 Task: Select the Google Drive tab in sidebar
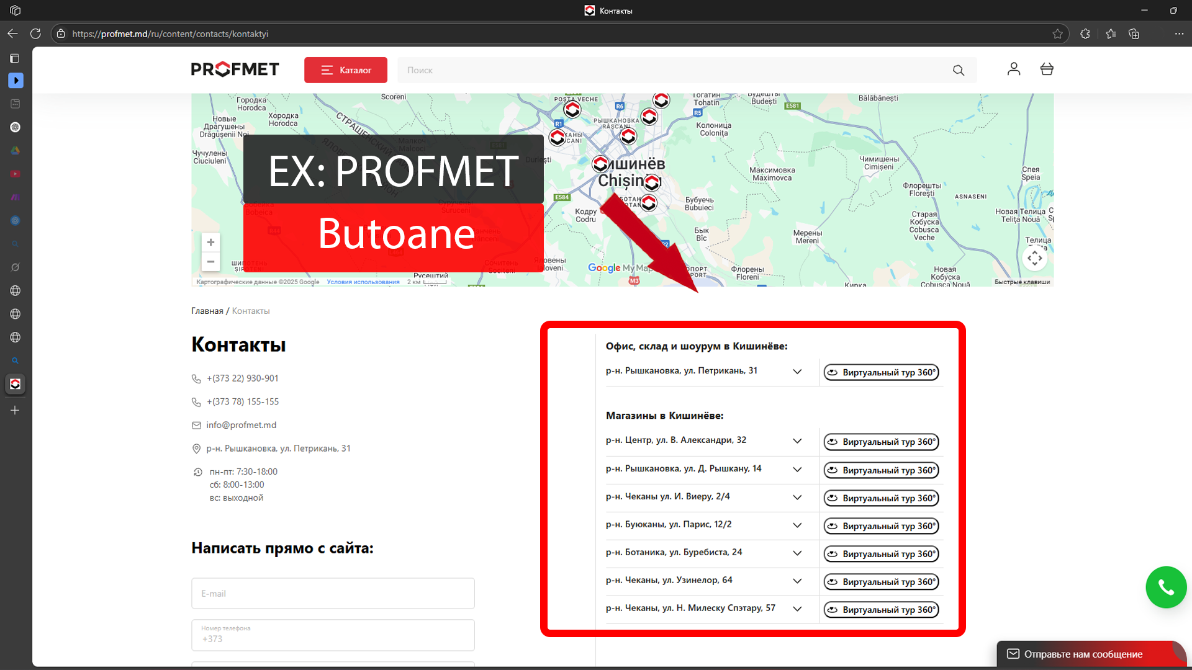[x=15, y=150]
